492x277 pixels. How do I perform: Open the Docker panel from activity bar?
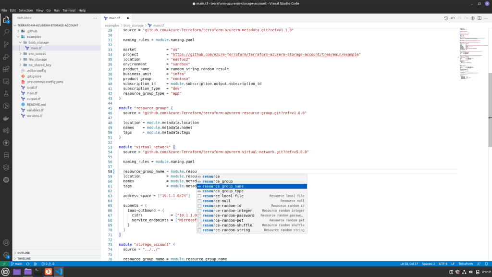coord(6,118)
